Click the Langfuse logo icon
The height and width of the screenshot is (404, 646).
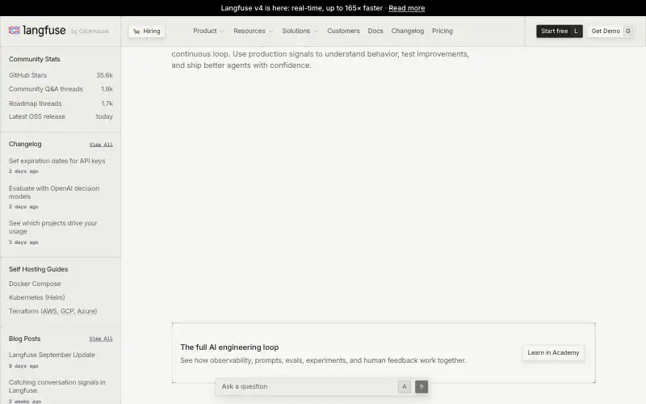[15, 30]
